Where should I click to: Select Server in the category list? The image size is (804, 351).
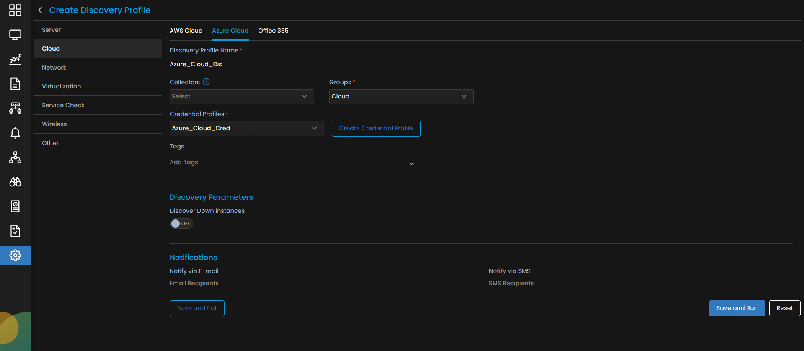pyautogui.click(x=98, y=30)
